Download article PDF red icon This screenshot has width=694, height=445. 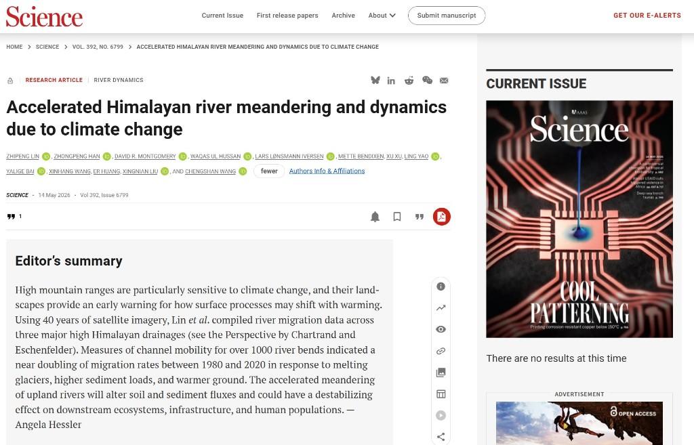point(441,217)
